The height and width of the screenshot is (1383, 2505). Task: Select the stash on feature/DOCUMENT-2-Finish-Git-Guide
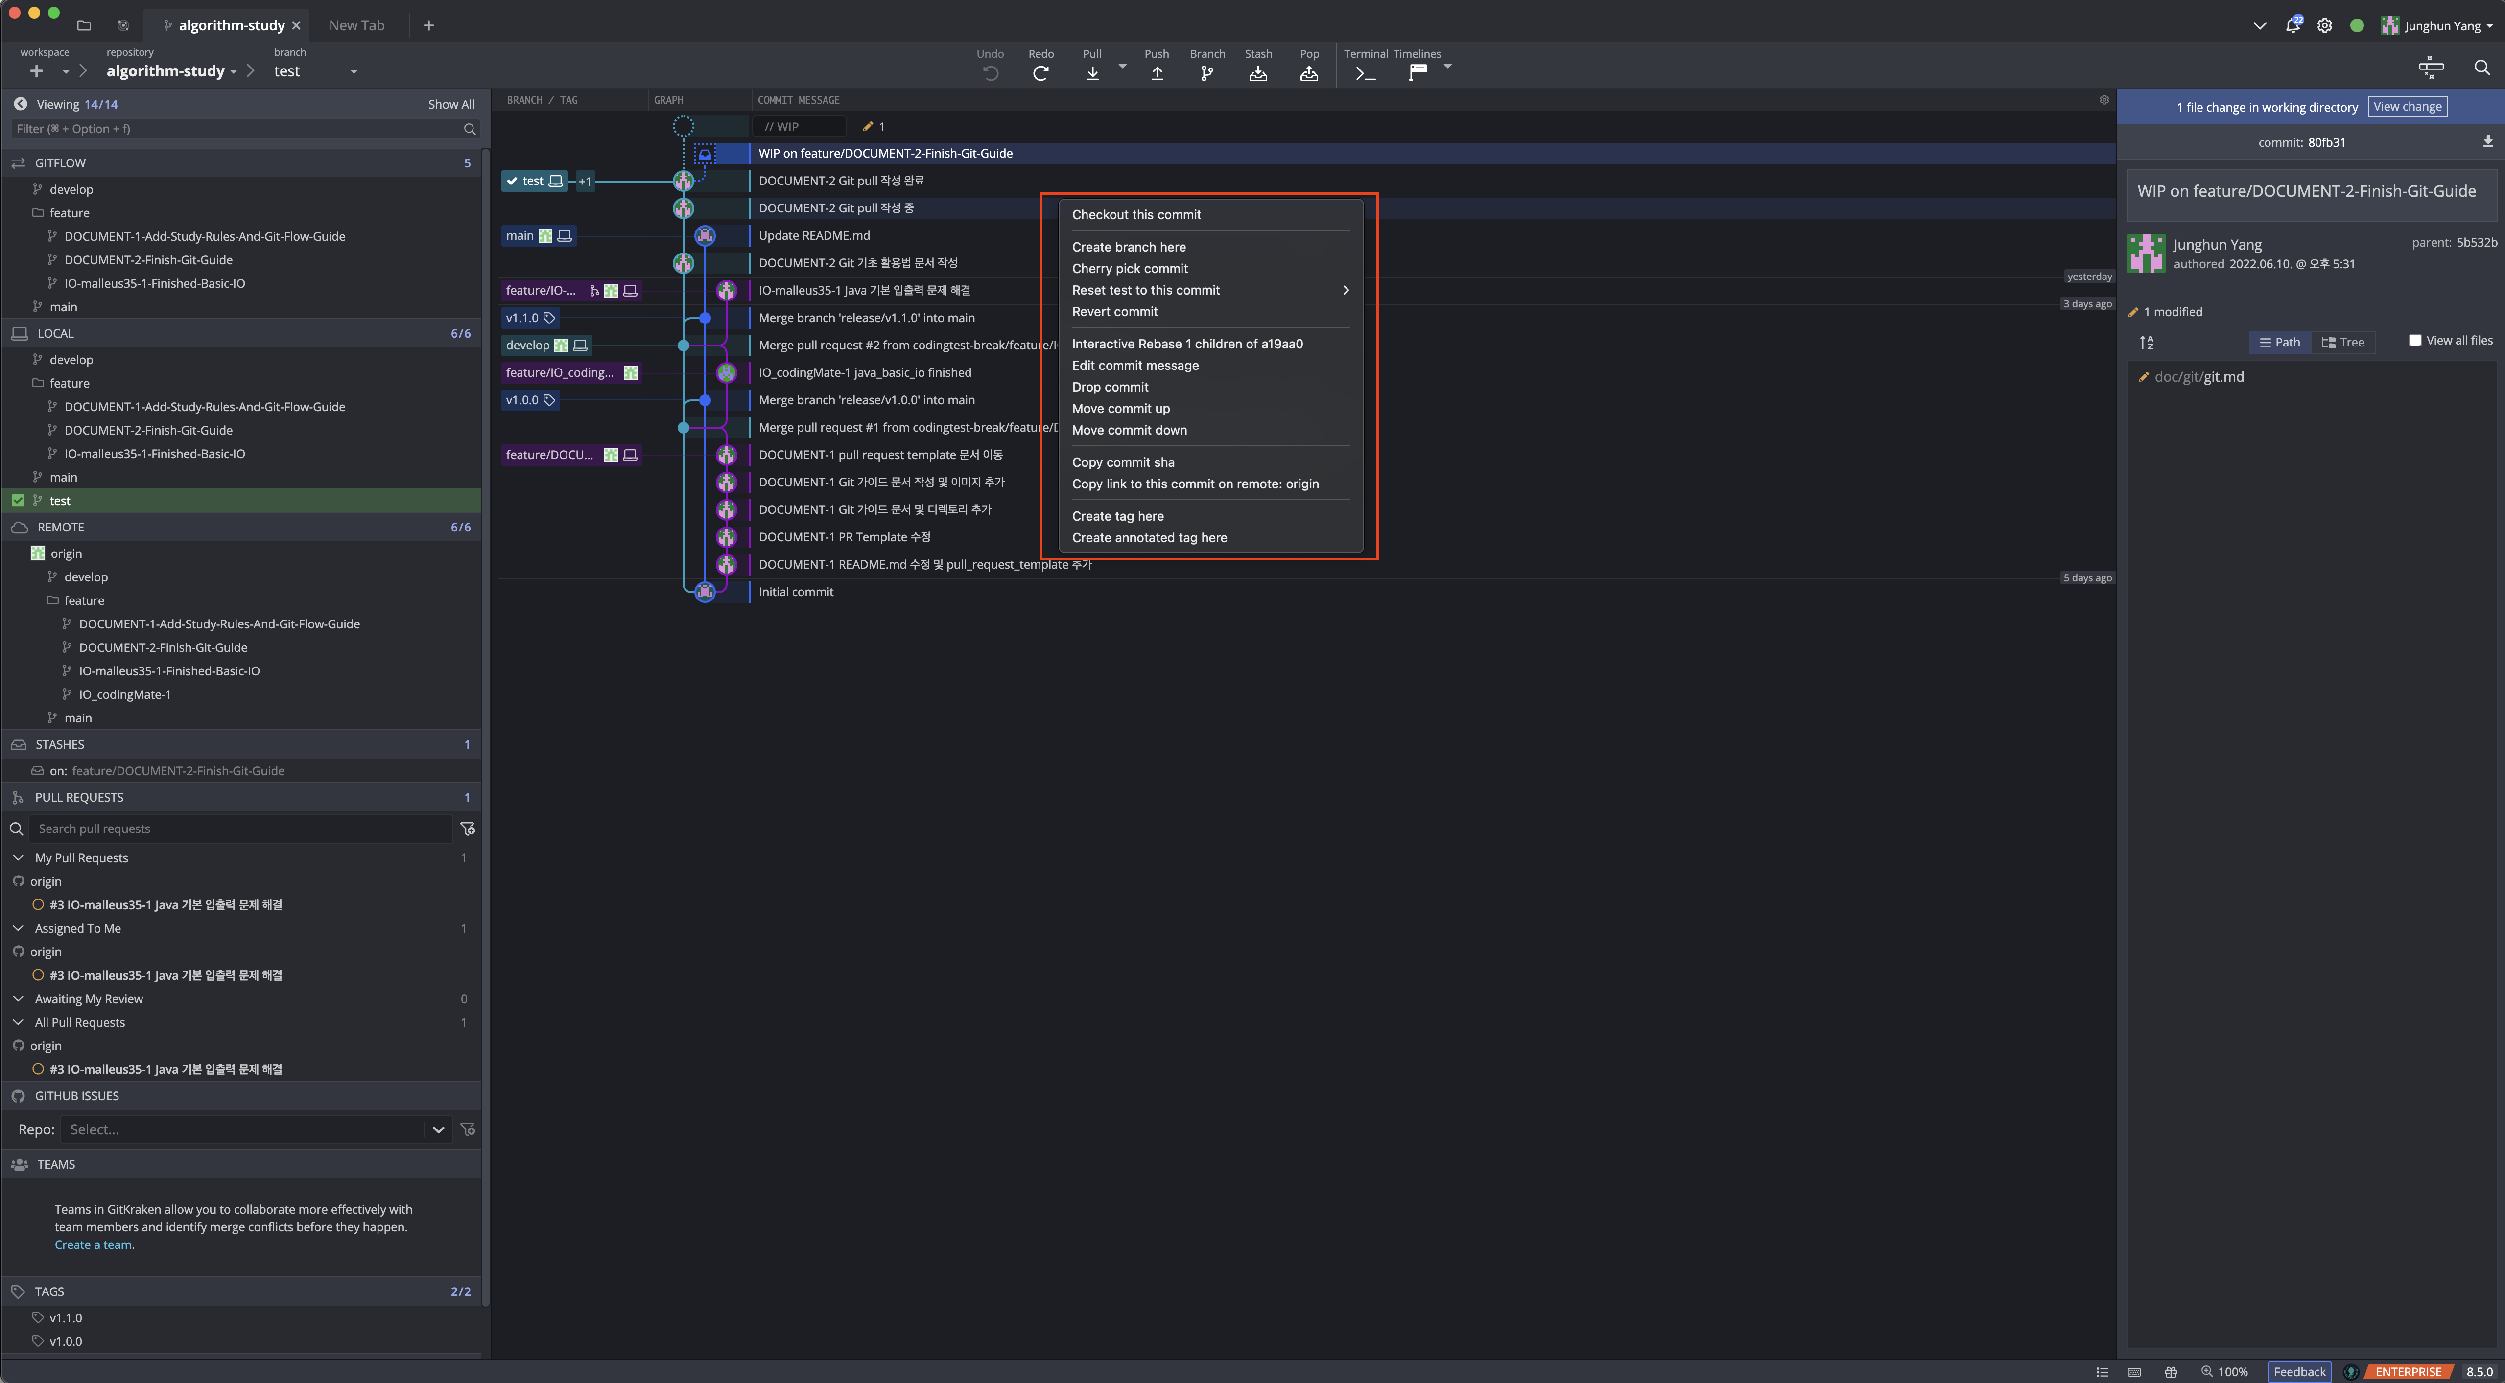click(x=166, y=771)
